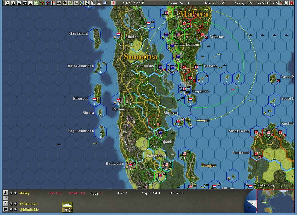Click the world minimap in bottom right
This screenshot has width=297, height=215.
coord(275,201)
